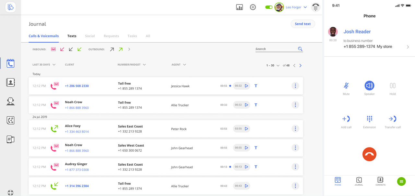Click the Send text button
Viewport: 415px width, 196px height.
(302, 24)
